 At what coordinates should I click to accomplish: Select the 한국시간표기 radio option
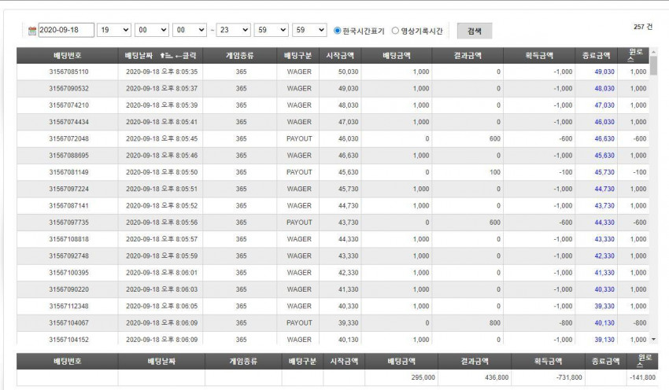tap(337, 31)
